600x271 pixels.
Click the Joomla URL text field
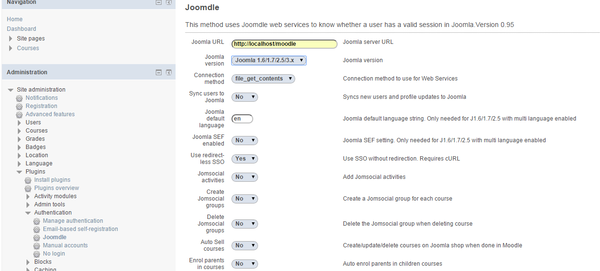[284, 44]
